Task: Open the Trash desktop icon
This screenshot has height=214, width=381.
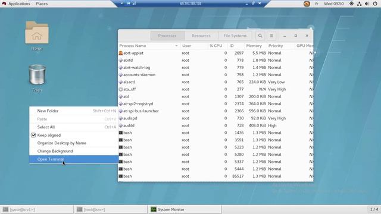Action: (x=37, y=78)
